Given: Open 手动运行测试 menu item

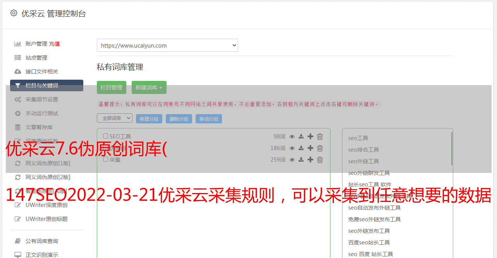Looking at the screenshot, I should coord(42,113).
